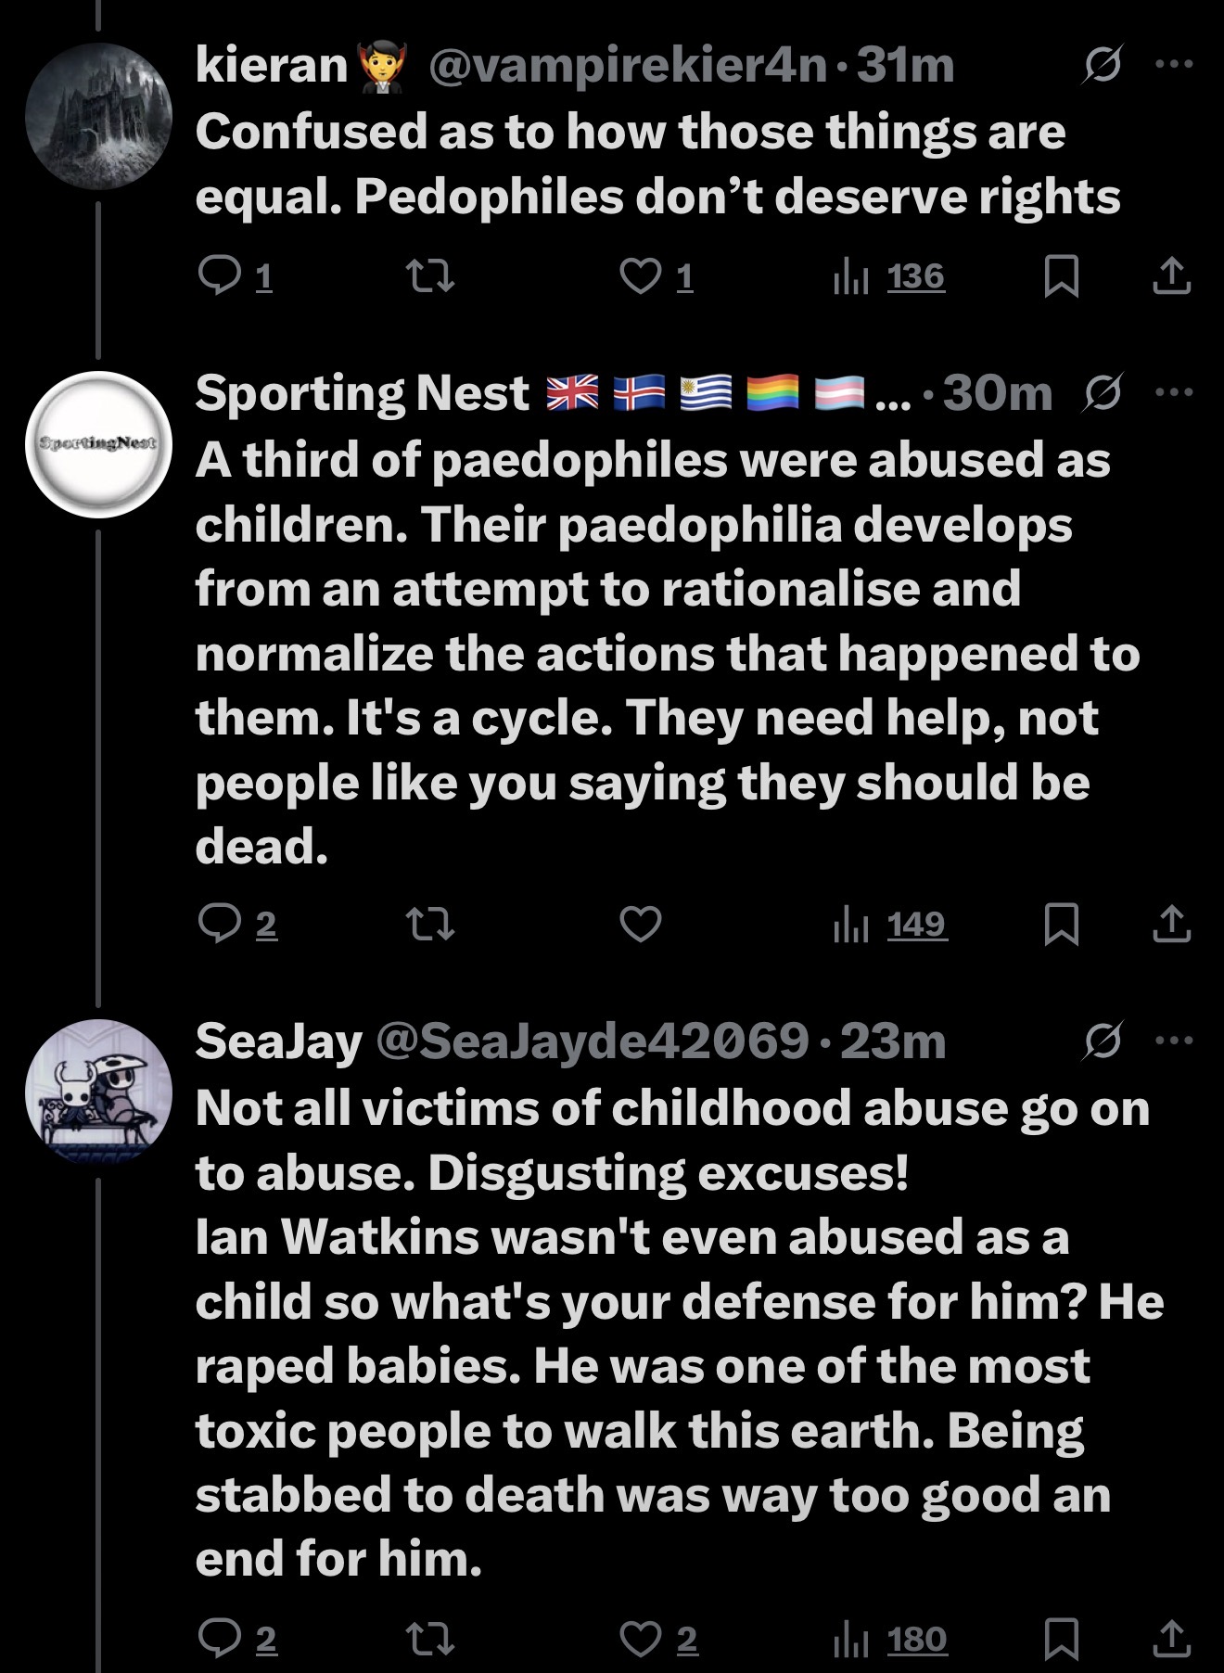Repost Sporting Nest's tweet
The height and width of the screenshot is (1673, 1224).
tap(431, 924)
